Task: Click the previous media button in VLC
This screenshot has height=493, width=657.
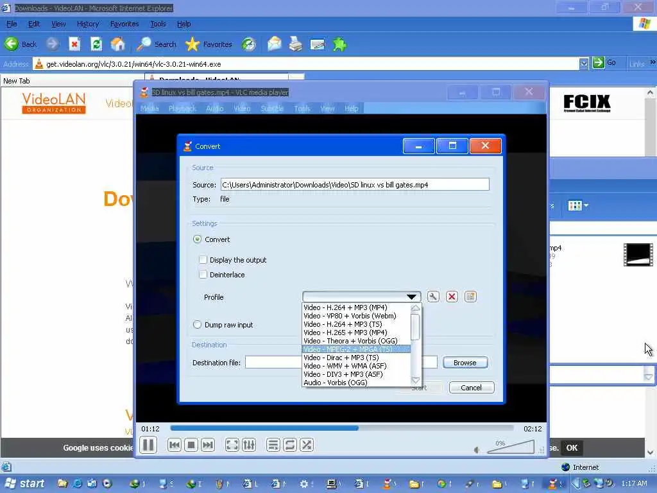Action: click(x=175, y=445)
